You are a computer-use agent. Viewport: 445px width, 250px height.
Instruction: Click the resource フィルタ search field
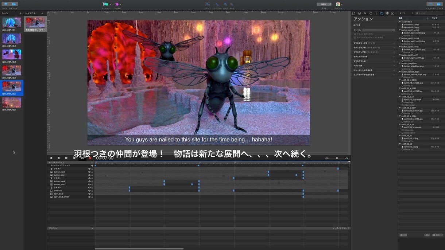[430, 13]
